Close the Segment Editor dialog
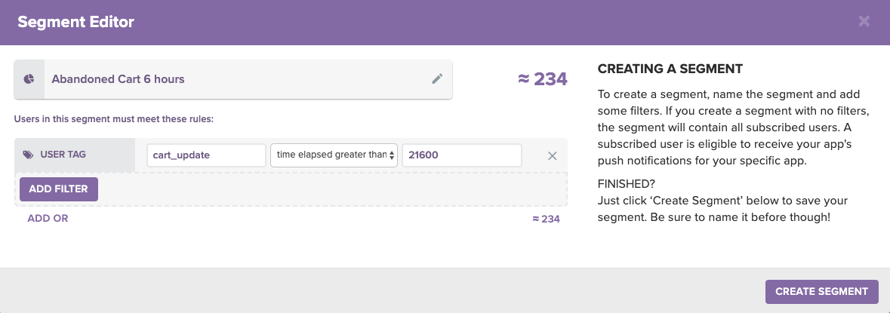890x313 pixels. pos(864,22)
